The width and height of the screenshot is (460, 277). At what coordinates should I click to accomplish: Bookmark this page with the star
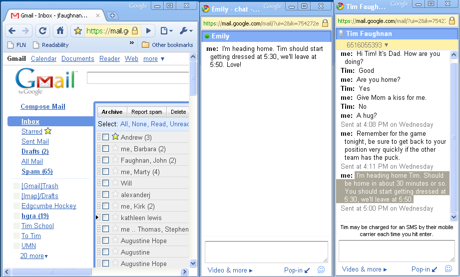(78, 31)
